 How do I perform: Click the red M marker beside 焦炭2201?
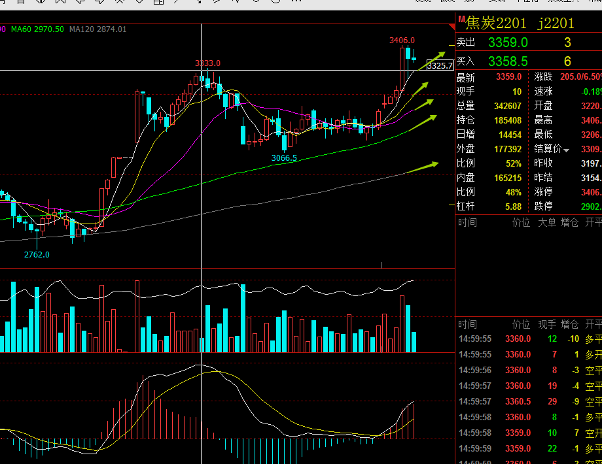(461, 19)
